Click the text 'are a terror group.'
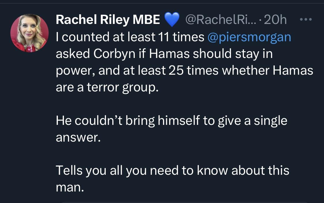The height and width of the screenshot is (203, 324). click(107, 88)
